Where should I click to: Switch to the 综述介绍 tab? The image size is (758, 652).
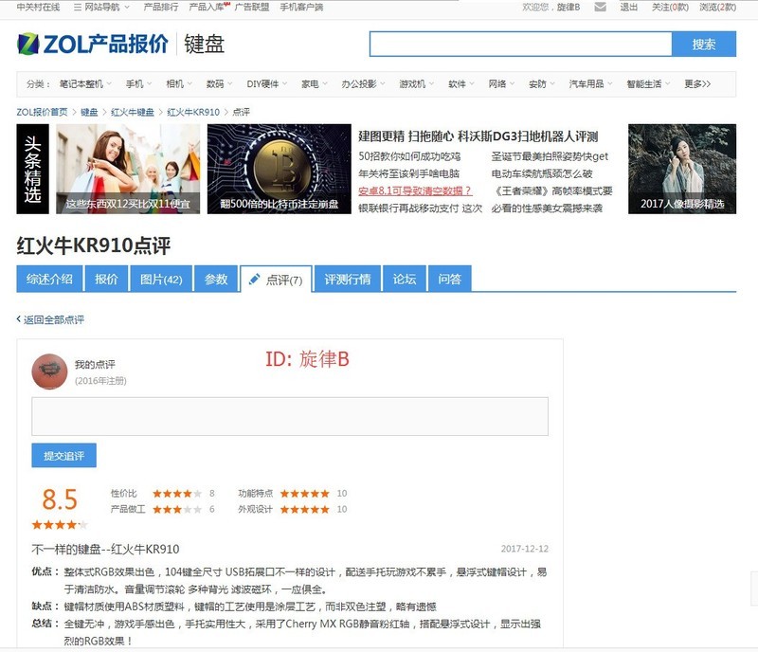point(49,279)
